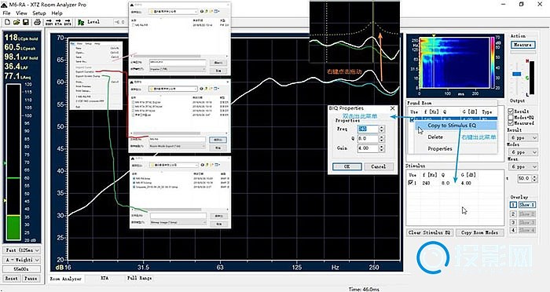Open the Setup menu
This screenshot has width=550, height=292.
39,13
